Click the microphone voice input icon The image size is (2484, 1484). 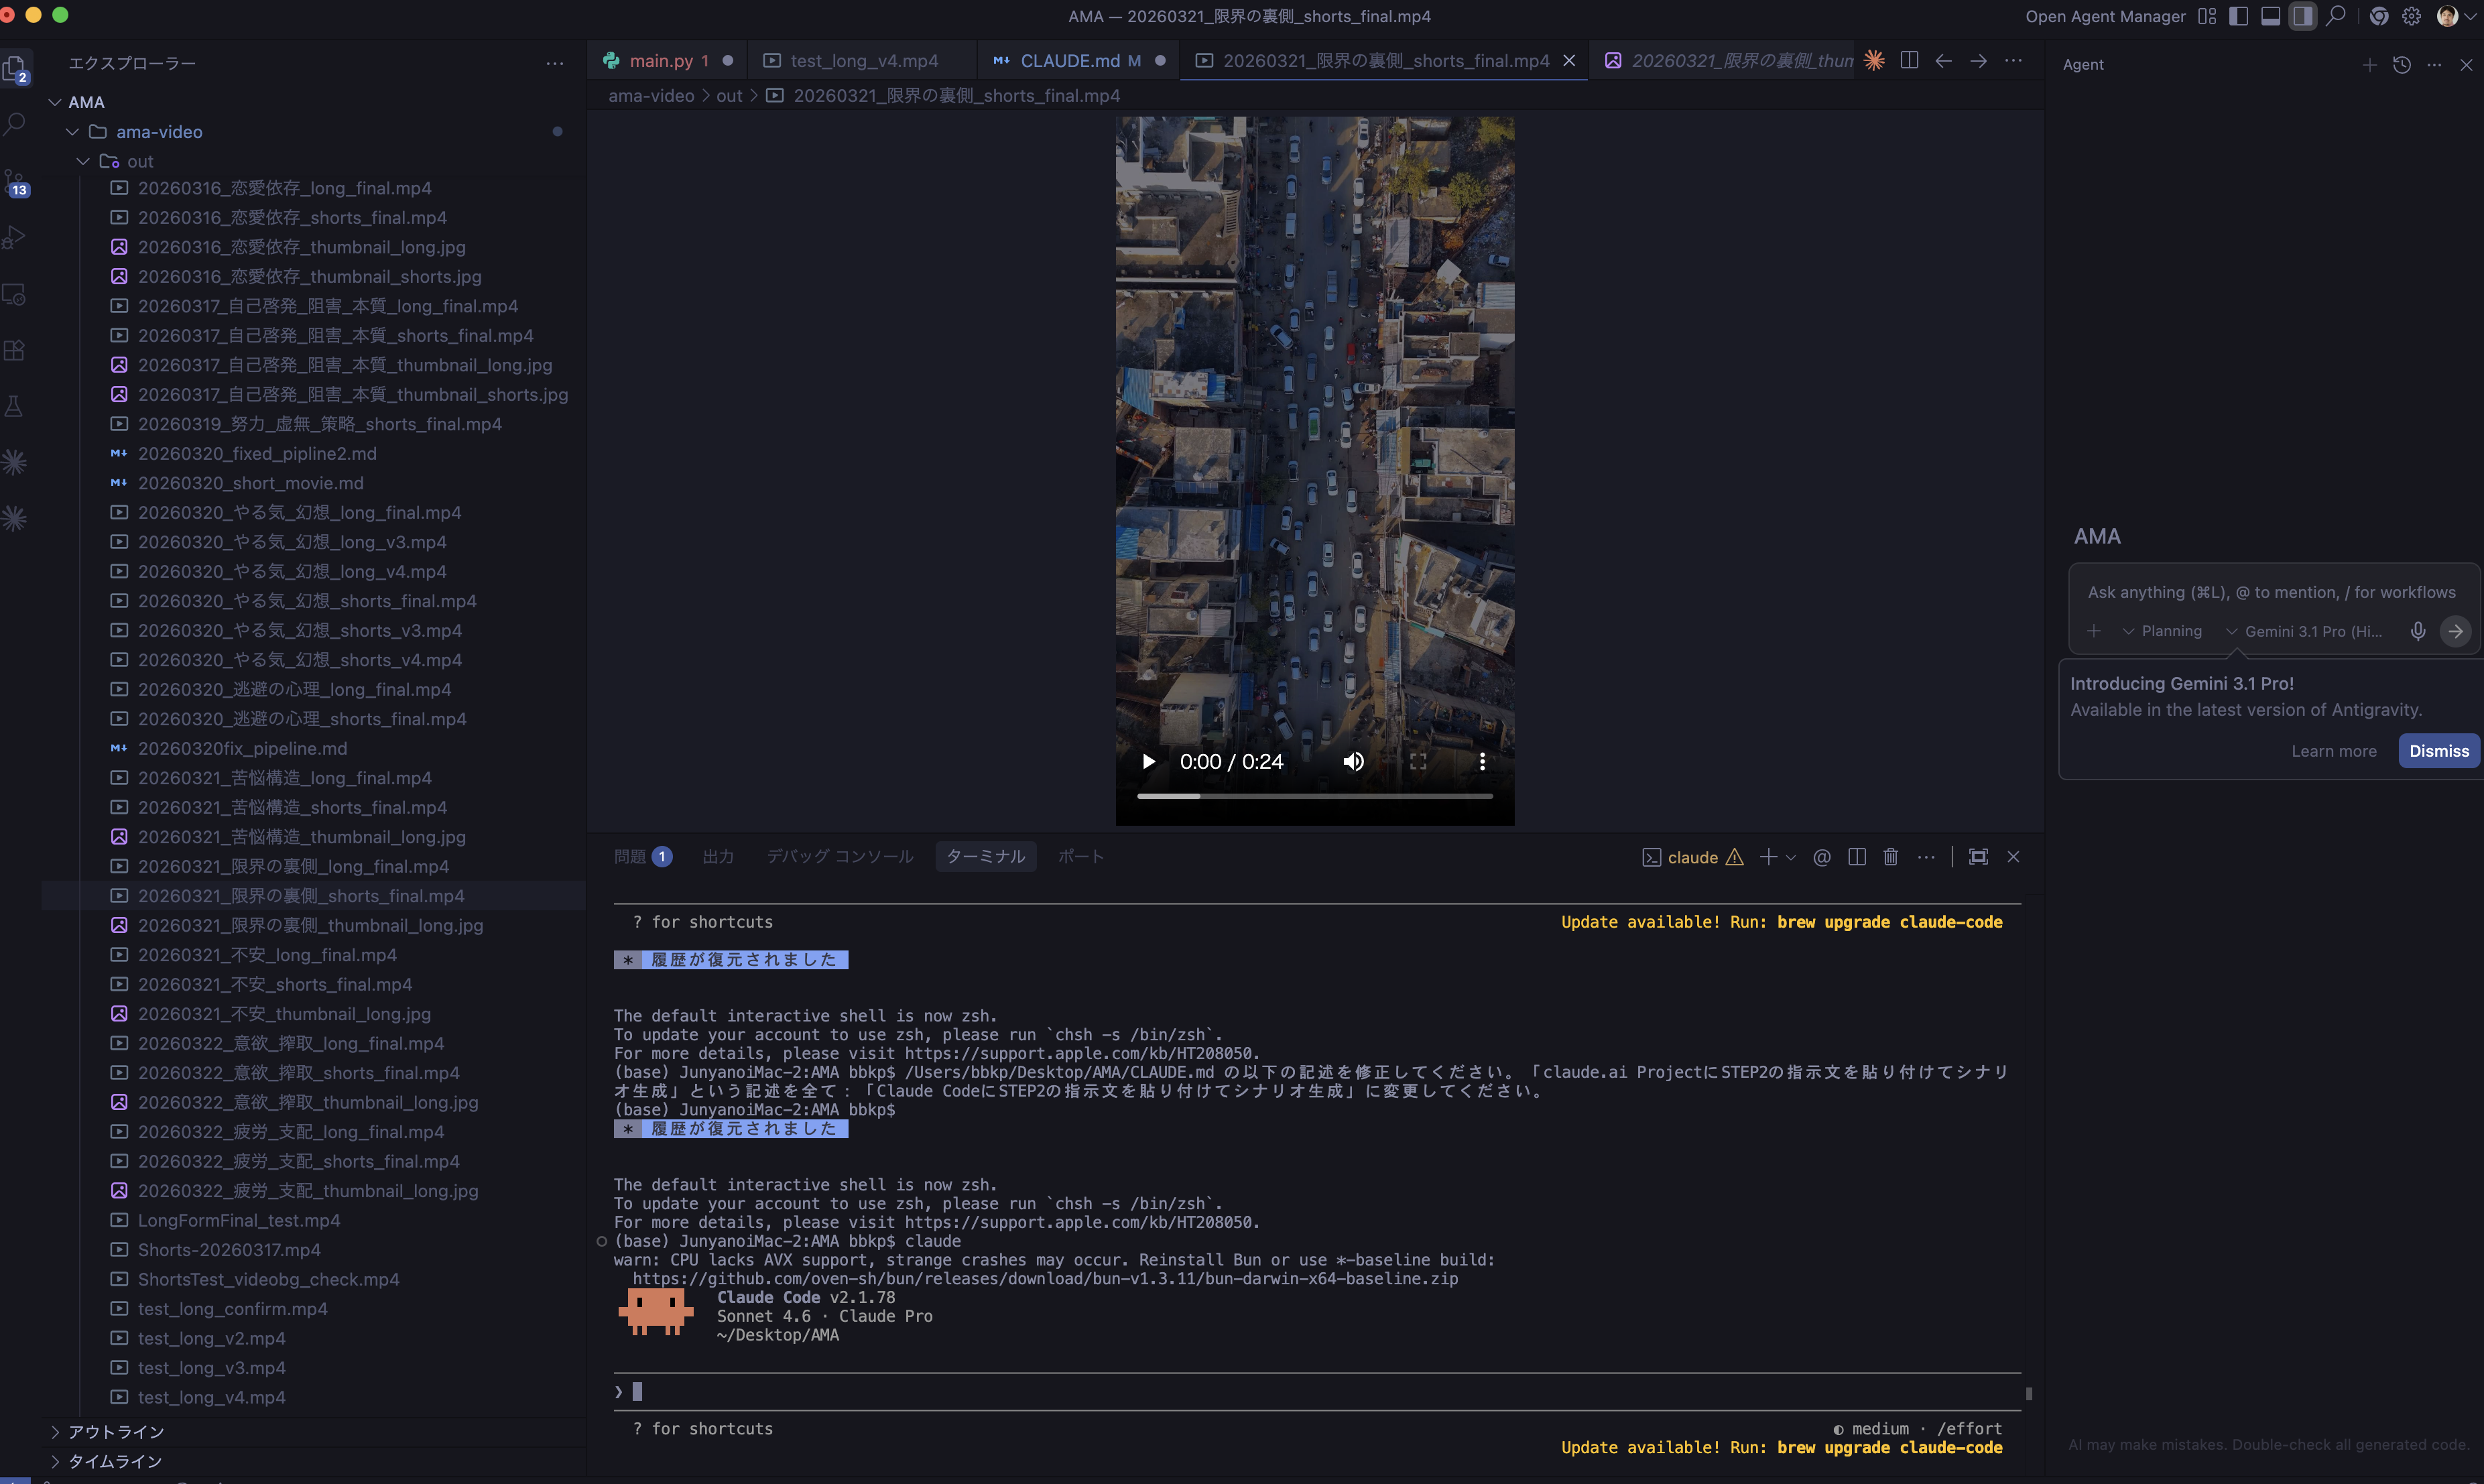2417,631
